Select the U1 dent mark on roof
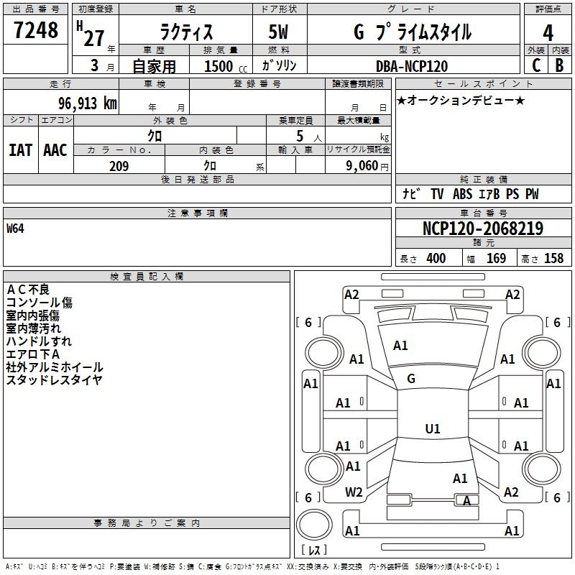Image resolution: width=575 pixels, height=575 pixels. pos(432,429)
